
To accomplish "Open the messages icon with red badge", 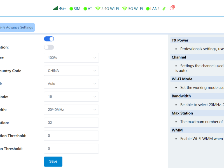I will click(x=172, y=8).
